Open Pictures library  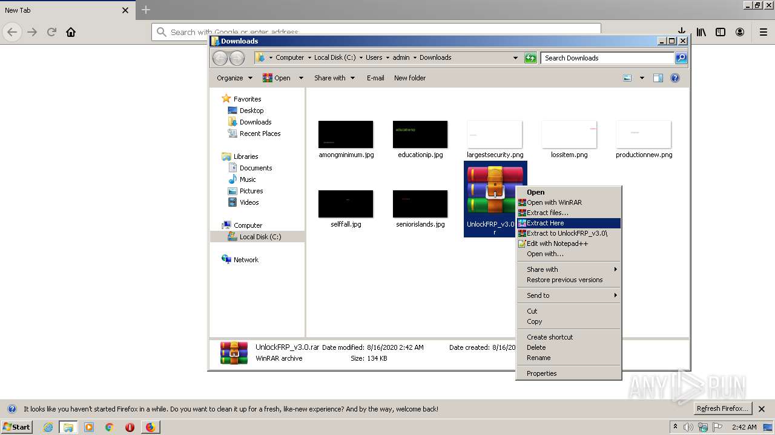pos(251,191)
